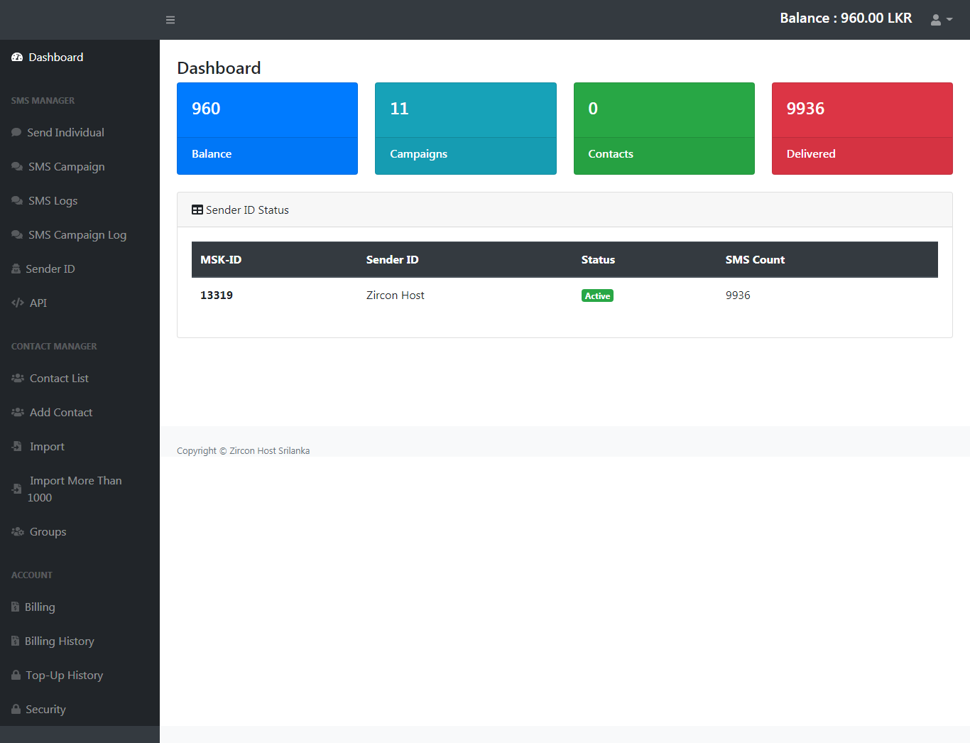Click the API code brackets icon
Image resolution: width=970 pixels, height=743 pixels.
(18, 303)
